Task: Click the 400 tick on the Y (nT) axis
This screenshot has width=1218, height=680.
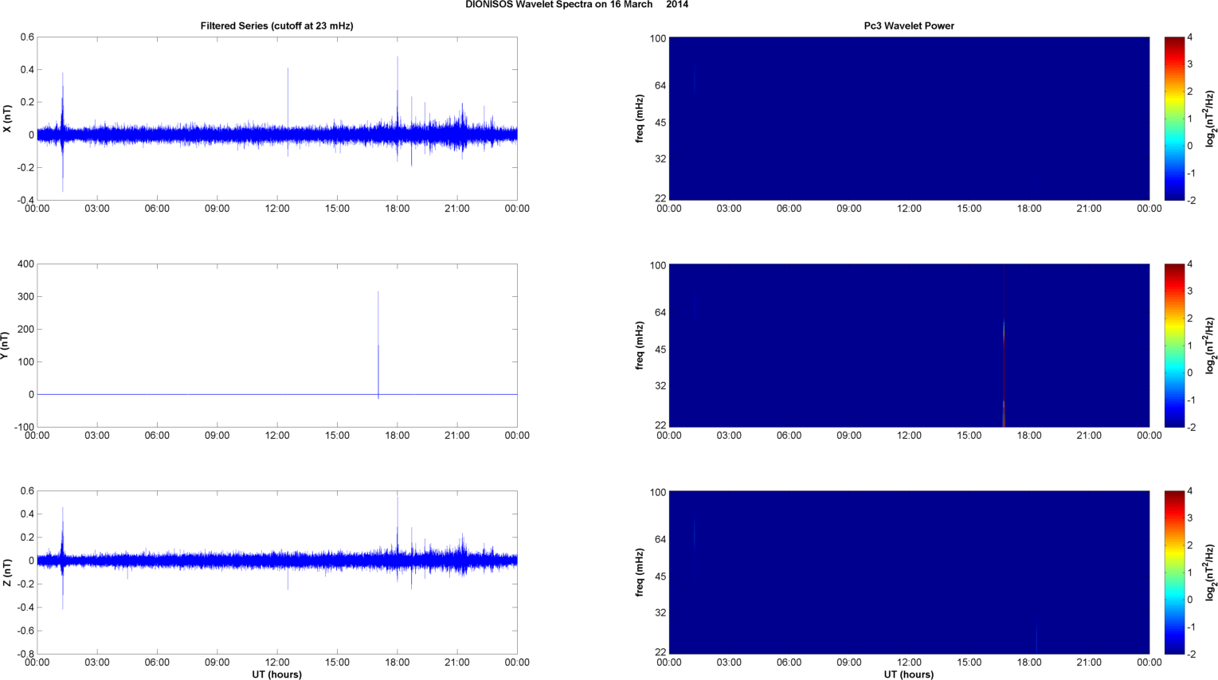Action: [x=26, y=264]
